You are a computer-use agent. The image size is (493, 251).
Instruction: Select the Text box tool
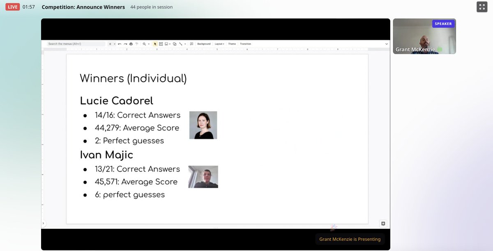(161, 44)
